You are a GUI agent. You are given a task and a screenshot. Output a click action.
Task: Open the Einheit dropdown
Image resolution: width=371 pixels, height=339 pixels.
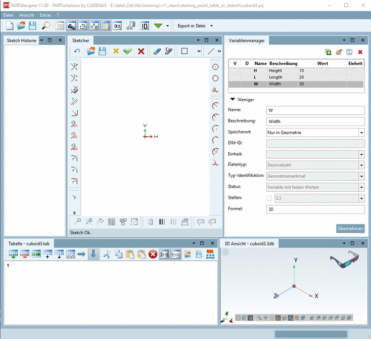tap(361, 155)
